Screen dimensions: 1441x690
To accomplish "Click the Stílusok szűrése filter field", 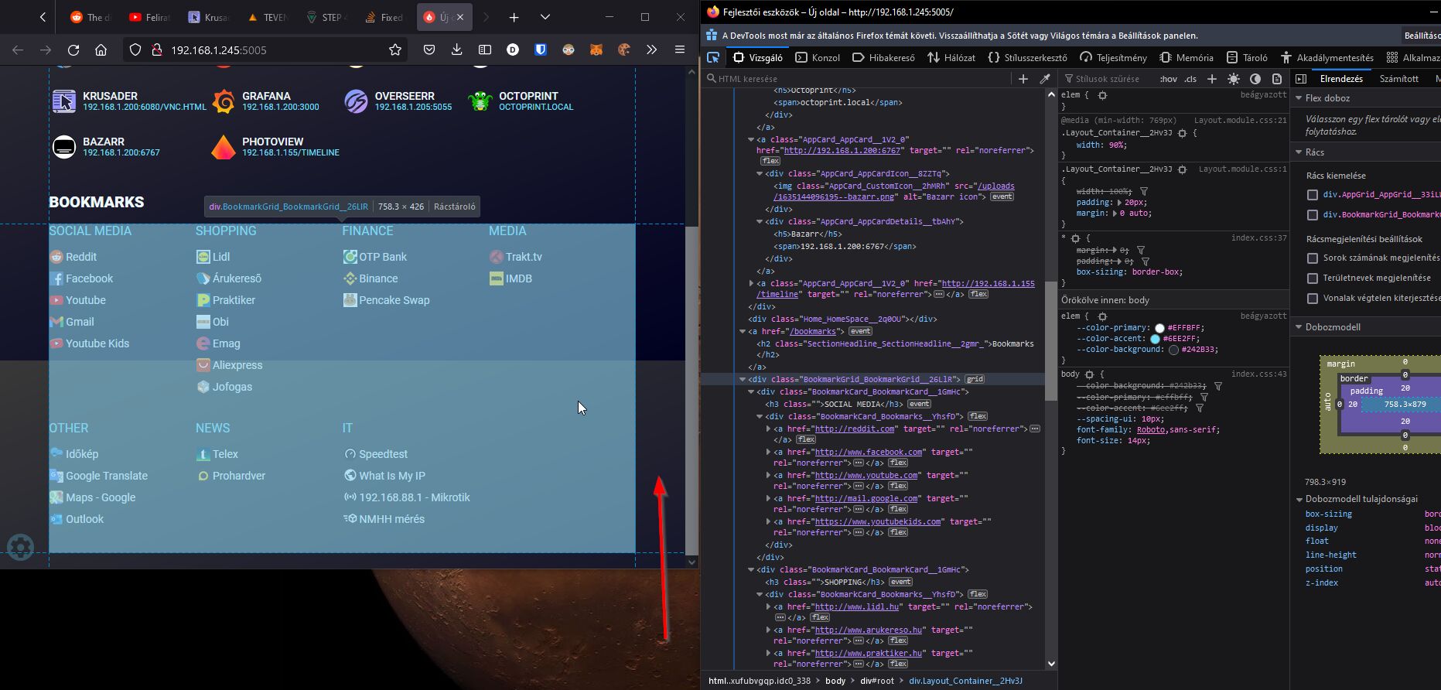I will [x=1106, y=79].
